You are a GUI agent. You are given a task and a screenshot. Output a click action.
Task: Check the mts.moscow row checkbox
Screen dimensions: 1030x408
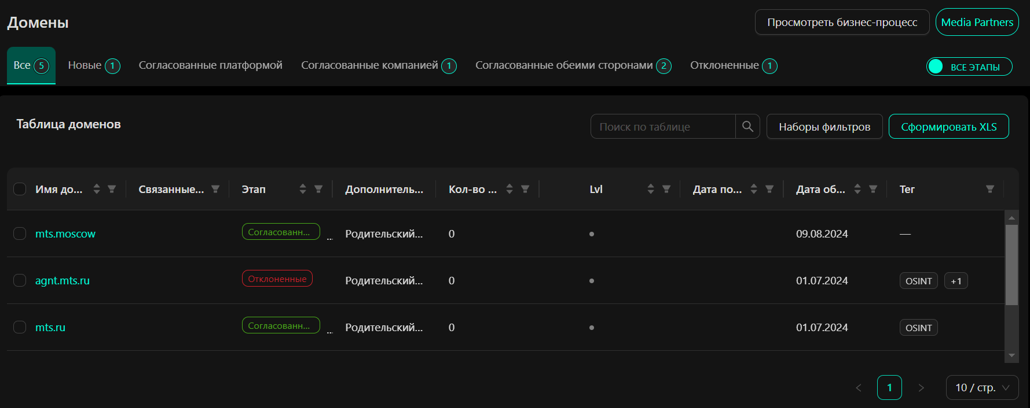point(20,233)
